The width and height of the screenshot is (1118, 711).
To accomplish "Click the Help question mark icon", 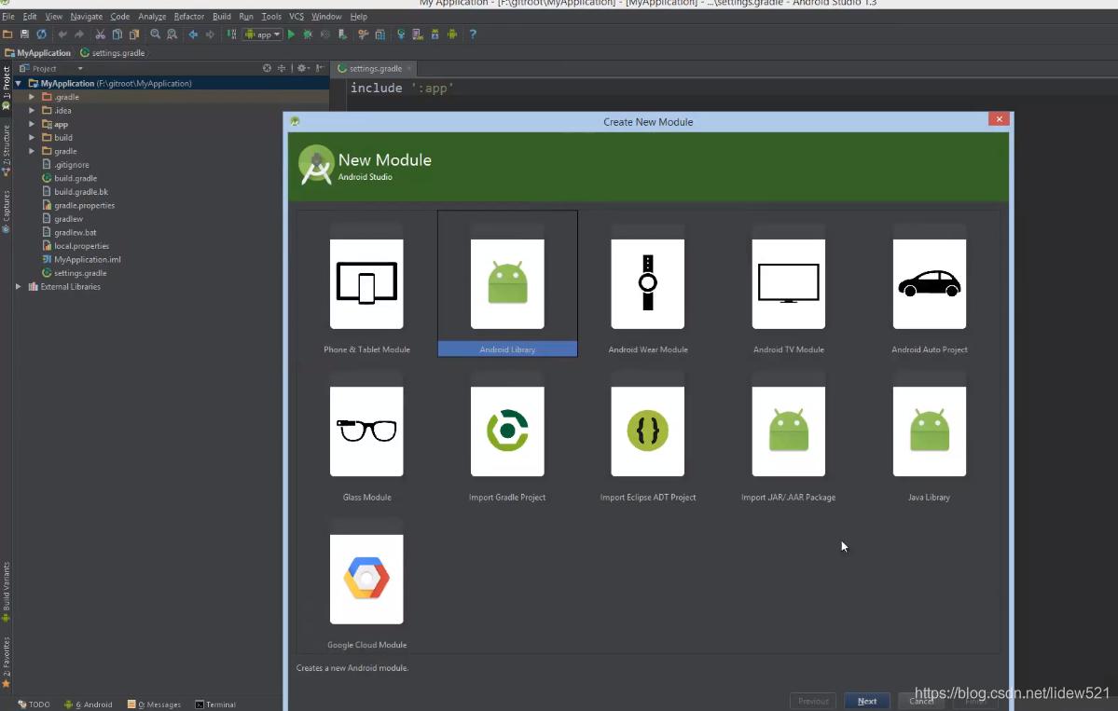I will pos(473,34).
